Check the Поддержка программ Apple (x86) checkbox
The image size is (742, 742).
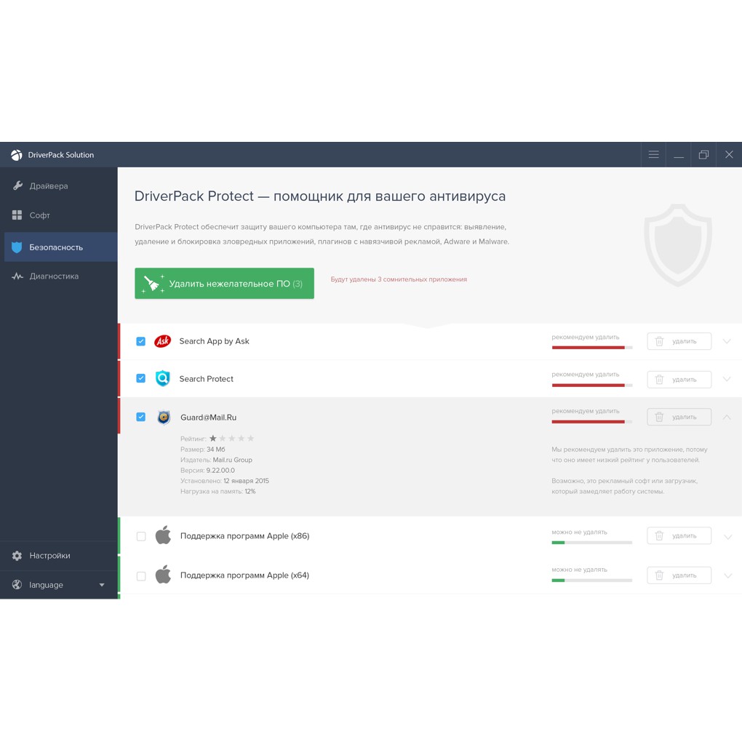pos(141,536)
